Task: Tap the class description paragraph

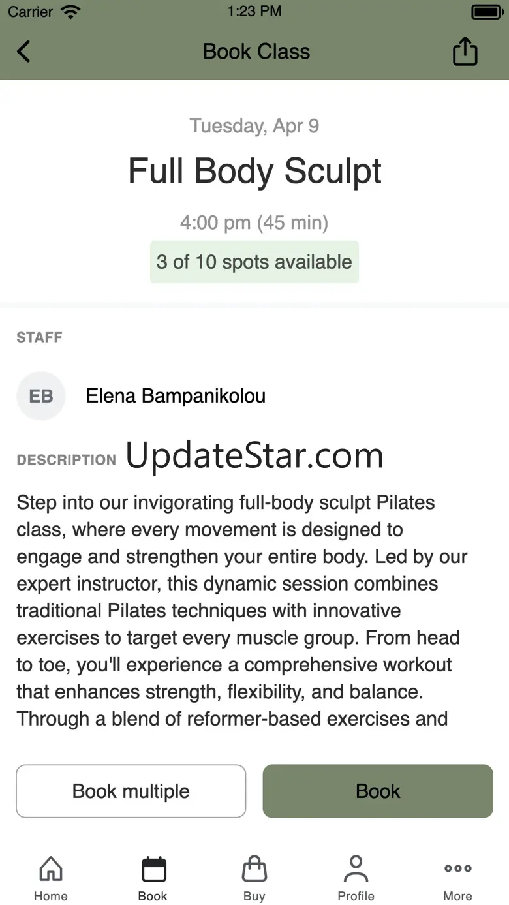Action: pyautogui.click(x=241, y=610)
